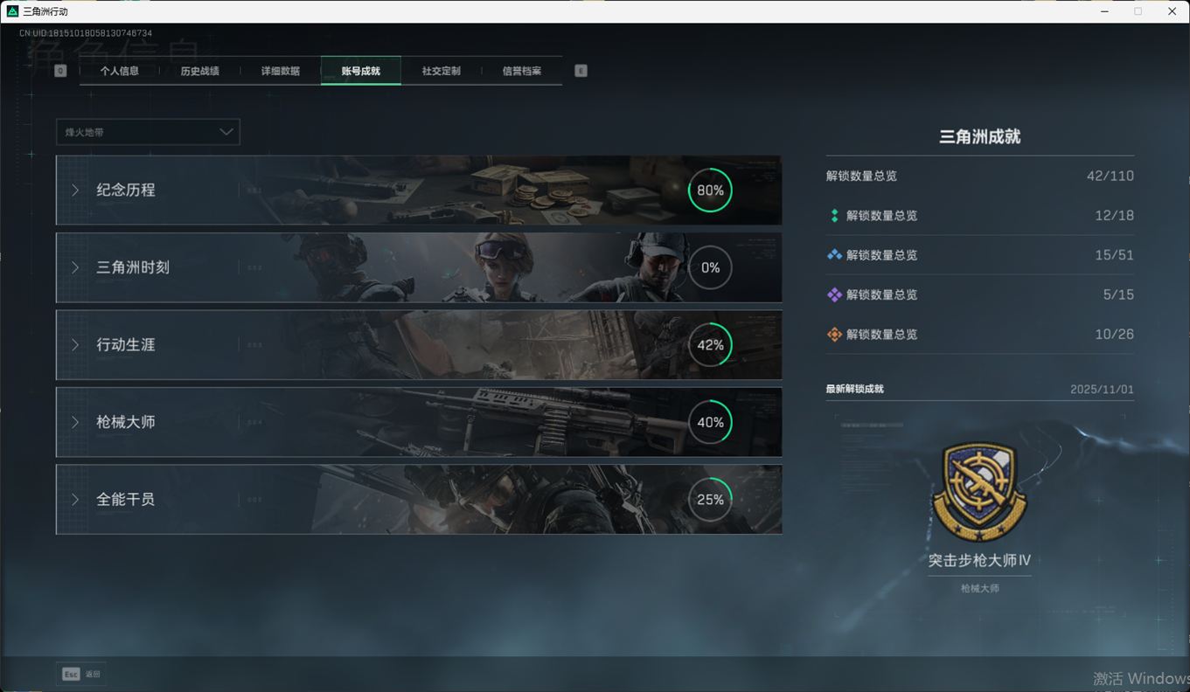Expand the 枪械大师 achievement row

tap(126, 422)
